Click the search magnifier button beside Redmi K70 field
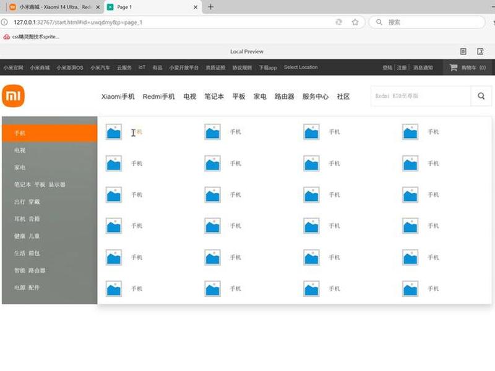 (481, 96)
